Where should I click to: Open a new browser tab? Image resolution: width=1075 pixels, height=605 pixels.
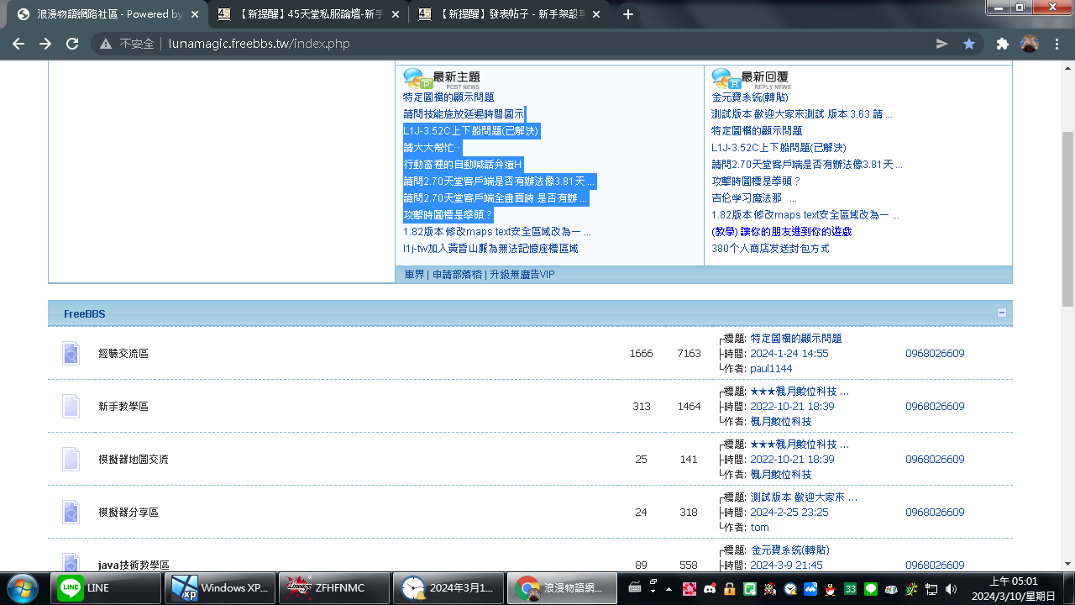coord(627,14)
